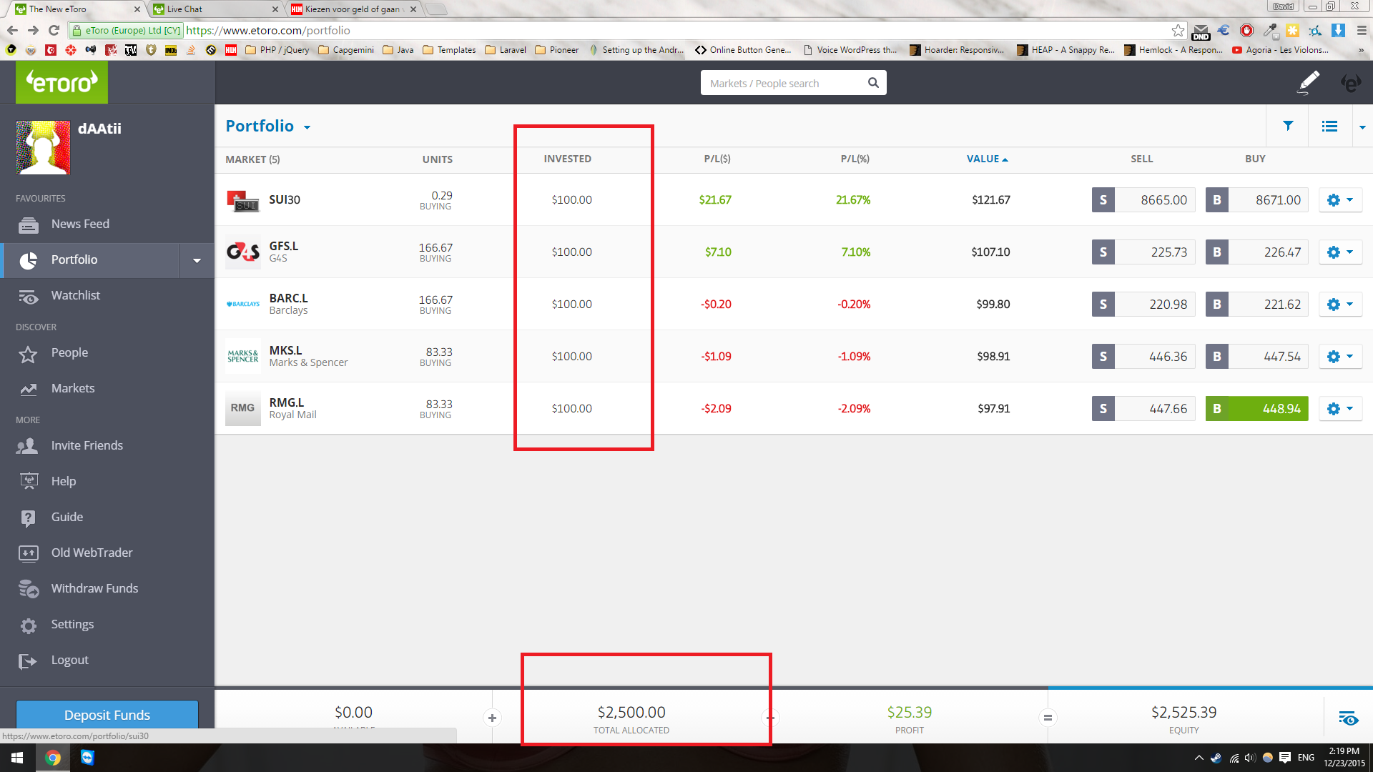
Task: Open the gear dropdown for GFS.L
Action: (1340, 252)
